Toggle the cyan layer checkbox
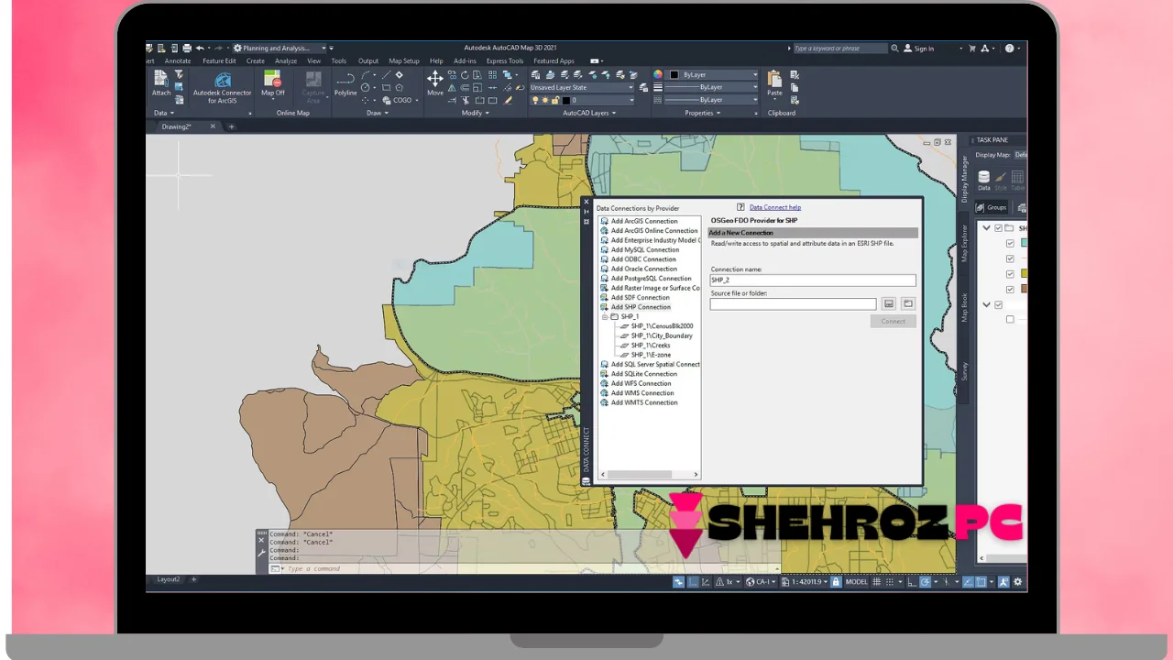 pyautogui.click(x=1010, y=243)
